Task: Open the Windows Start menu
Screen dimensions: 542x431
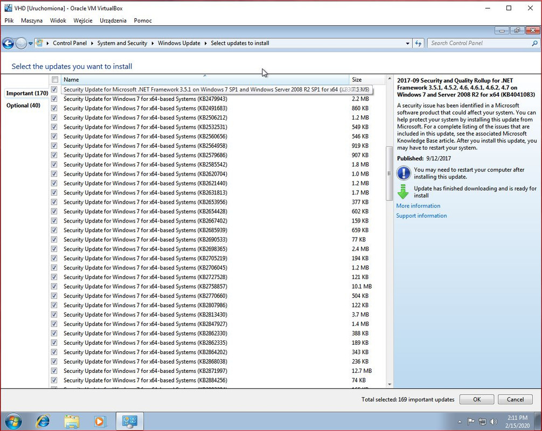Action: point(13,421)
